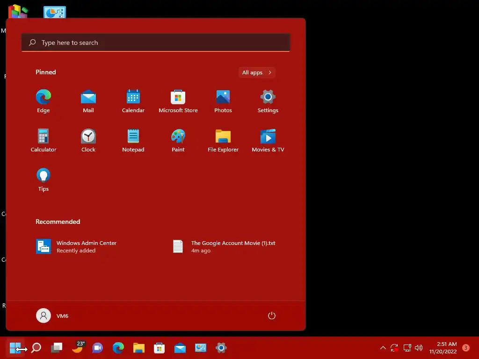Open pinned File Explorer

coord(223,140)
